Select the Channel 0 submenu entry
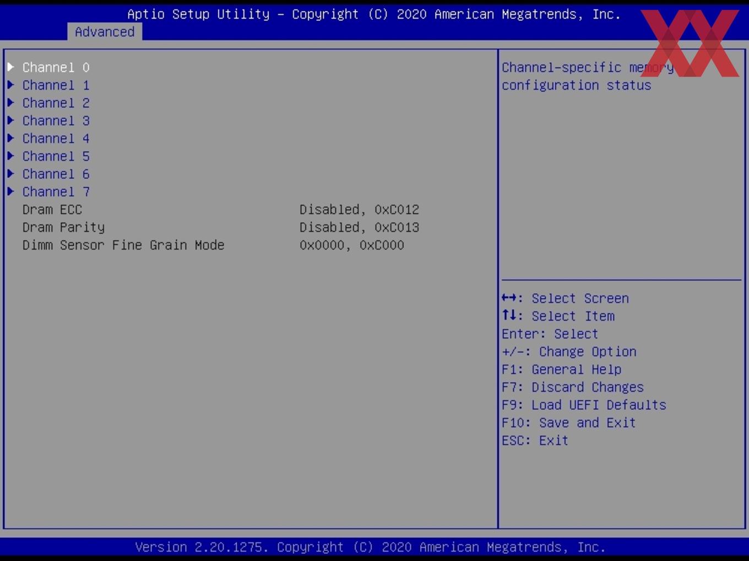 pos(56,68)
